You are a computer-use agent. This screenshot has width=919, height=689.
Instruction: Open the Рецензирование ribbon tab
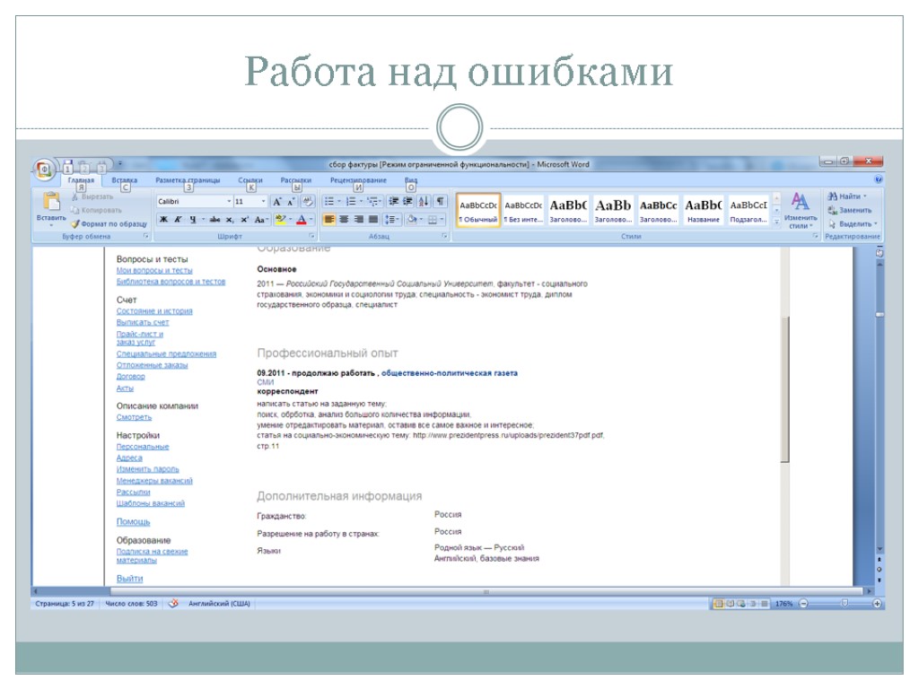(358, 179)
